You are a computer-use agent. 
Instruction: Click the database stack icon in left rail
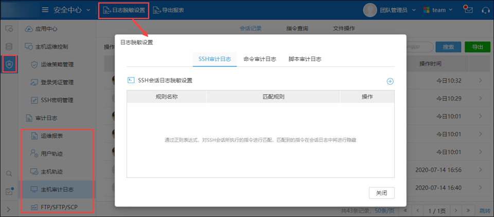[9, 47]
